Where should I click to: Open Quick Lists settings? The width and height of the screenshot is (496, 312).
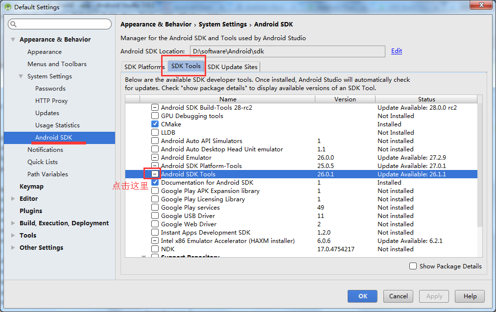pos(43,162)
